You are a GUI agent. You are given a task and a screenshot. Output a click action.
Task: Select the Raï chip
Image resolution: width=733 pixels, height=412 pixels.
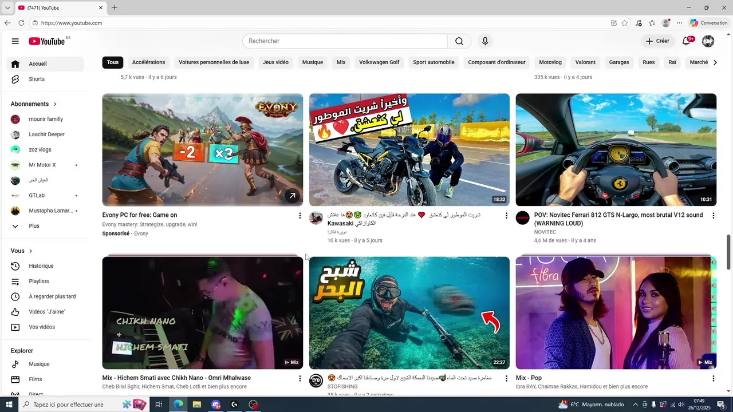(x=672, y=62)
